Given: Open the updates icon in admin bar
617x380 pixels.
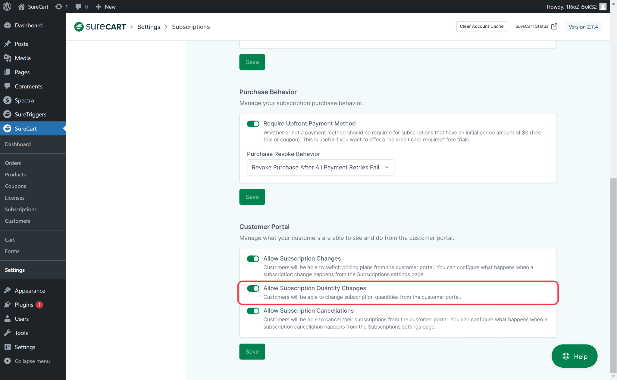Looking at the screenshot, I should [59, 7].
